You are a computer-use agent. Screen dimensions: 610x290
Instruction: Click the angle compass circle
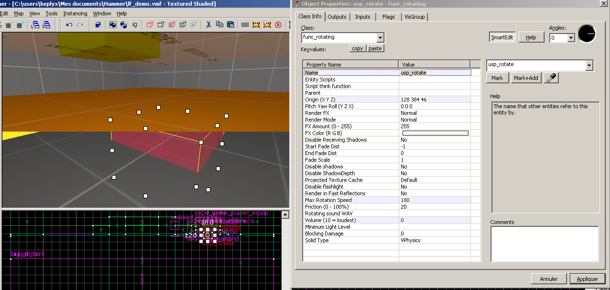(587, 34)
